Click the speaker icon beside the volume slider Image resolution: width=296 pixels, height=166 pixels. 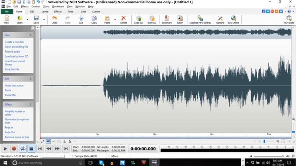pos(288,156)
